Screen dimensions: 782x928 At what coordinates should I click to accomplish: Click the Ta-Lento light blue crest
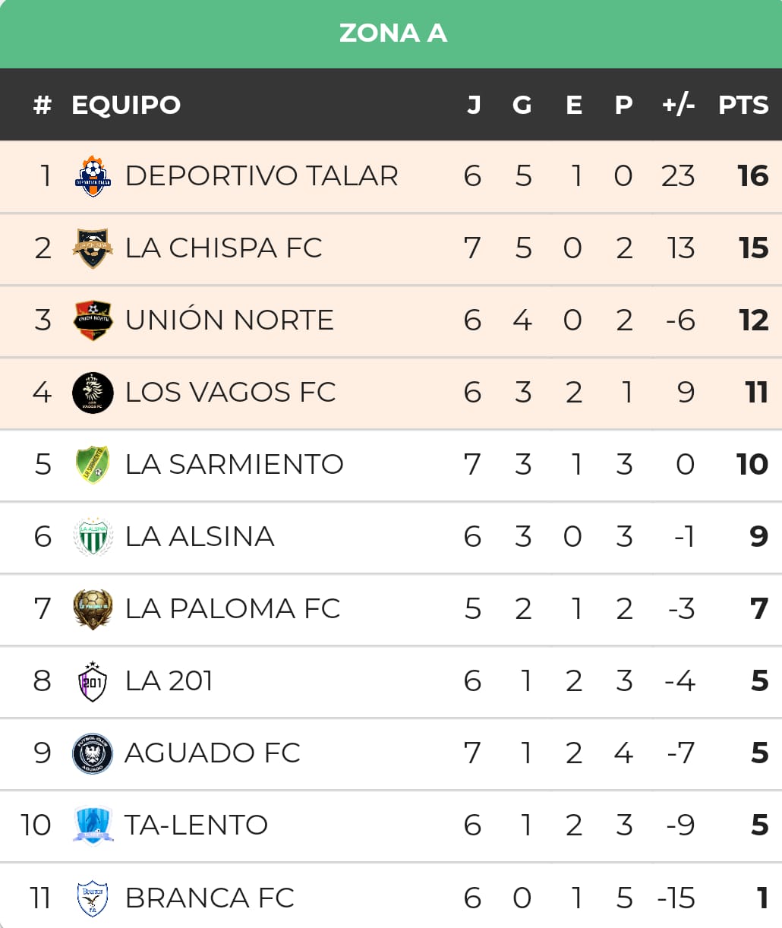(93, 825)
